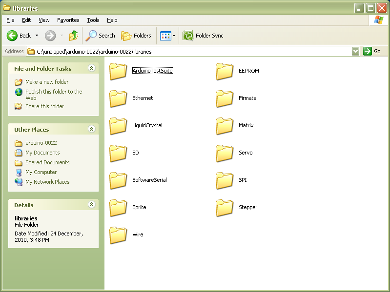This screenshot has width=390, height=292.
Task: Open the Search pane
Action: 100,36
